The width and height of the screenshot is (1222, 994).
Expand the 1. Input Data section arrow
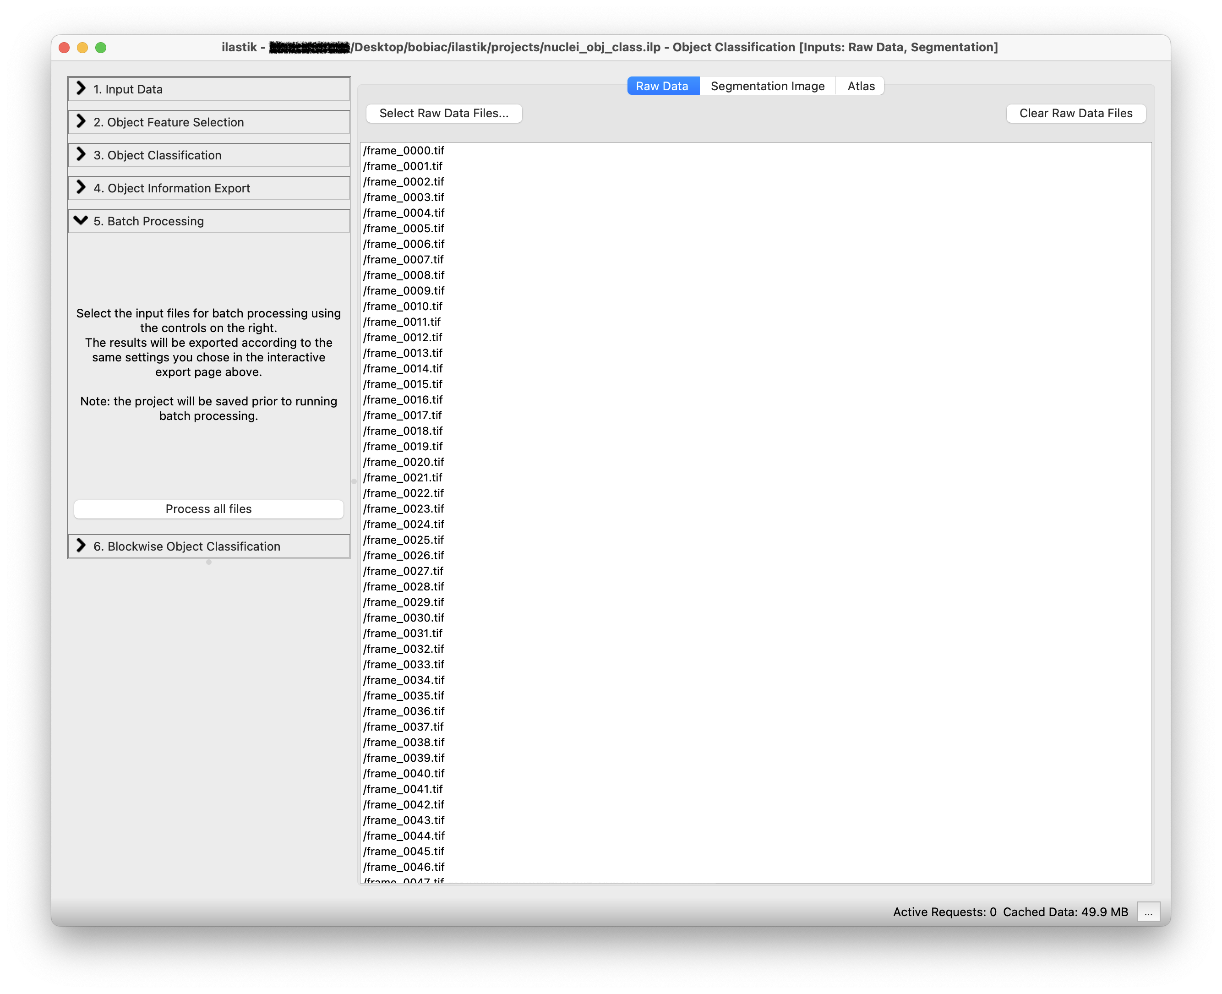pos(81,89)
